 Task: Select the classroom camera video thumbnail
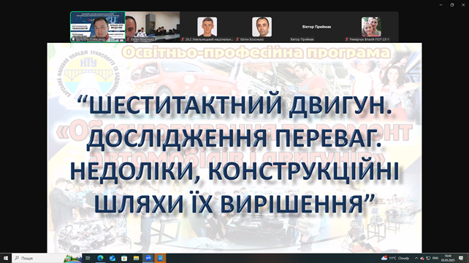point(153,27)
